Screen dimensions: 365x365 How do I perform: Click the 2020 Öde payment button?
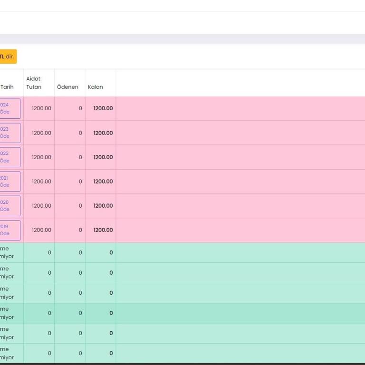click(10, 206)
